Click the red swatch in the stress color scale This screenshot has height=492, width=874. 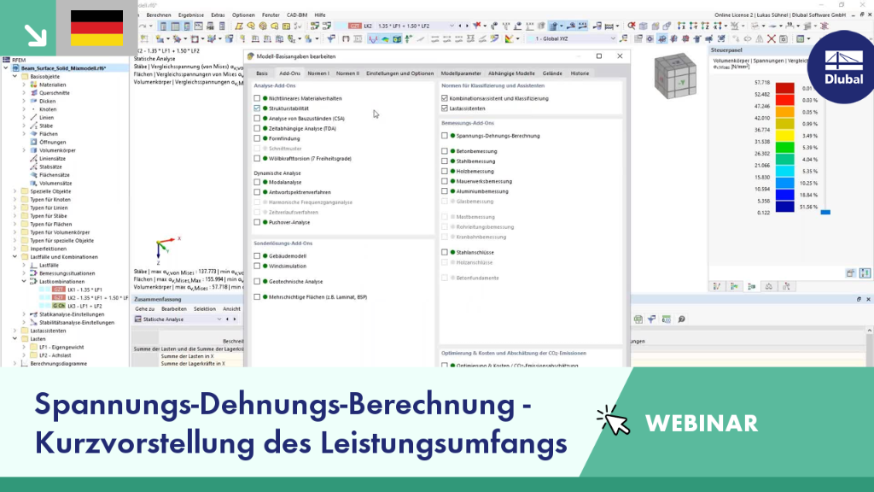point(785,88)
